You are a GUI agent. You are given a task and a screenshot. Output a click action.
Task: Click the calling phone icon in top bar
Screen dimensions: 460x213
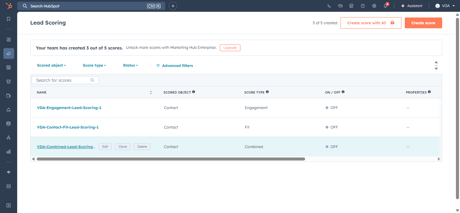329,6
